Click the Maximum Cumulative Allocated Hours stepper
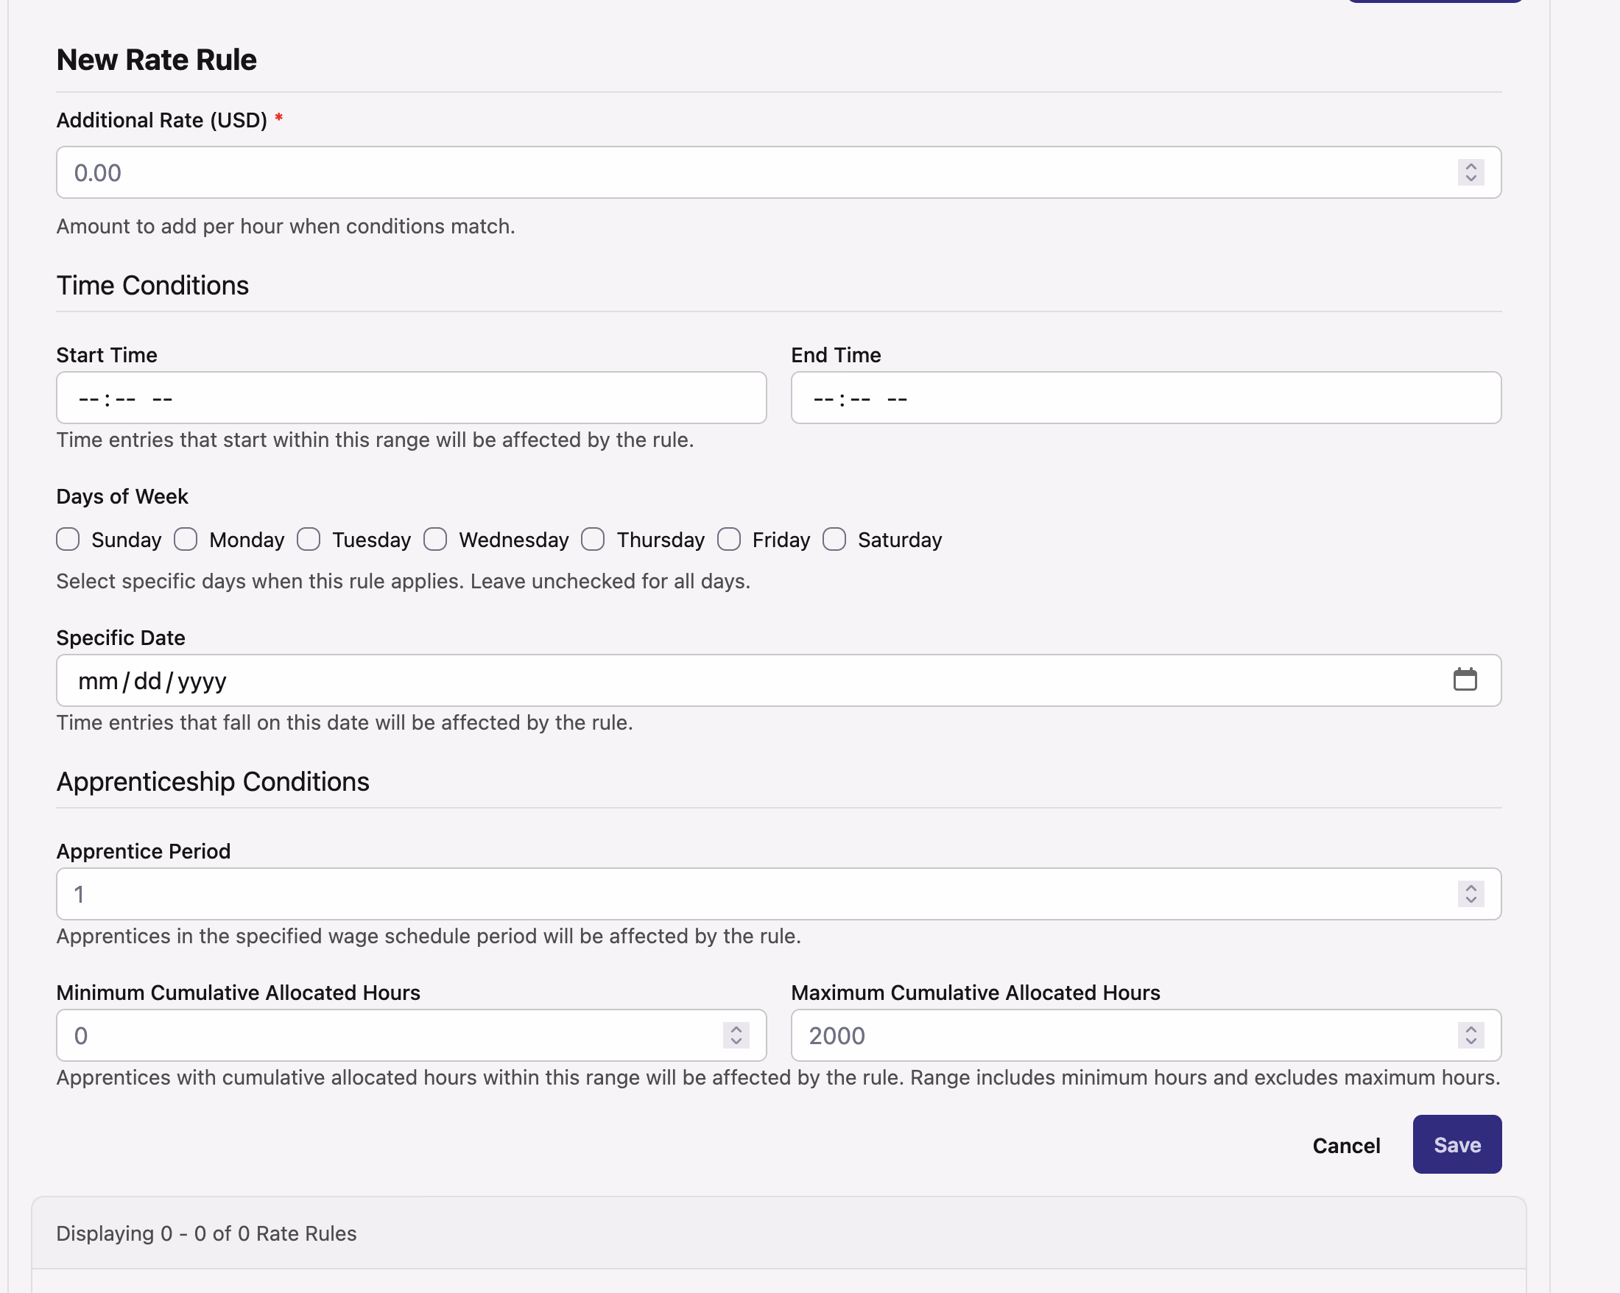The image size is (1620, 1293). pyautogui.click(x=1471, y=1035)
